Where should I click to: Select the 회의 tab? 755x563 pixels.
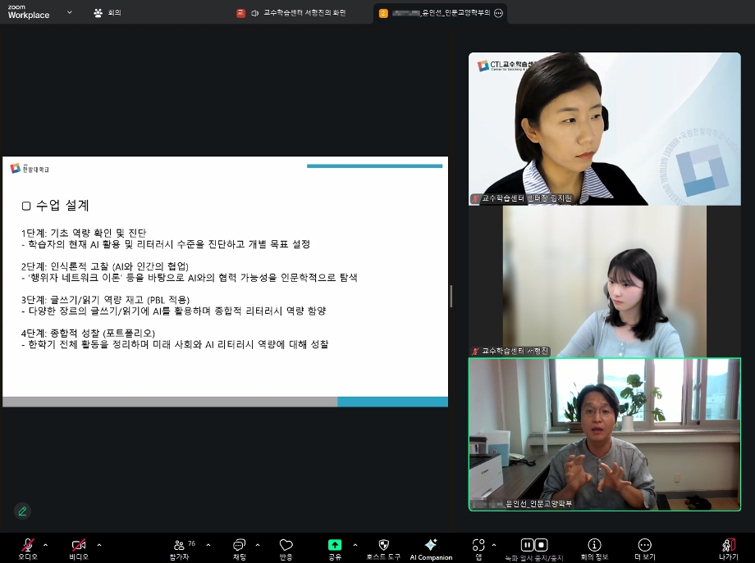(108, 12)
